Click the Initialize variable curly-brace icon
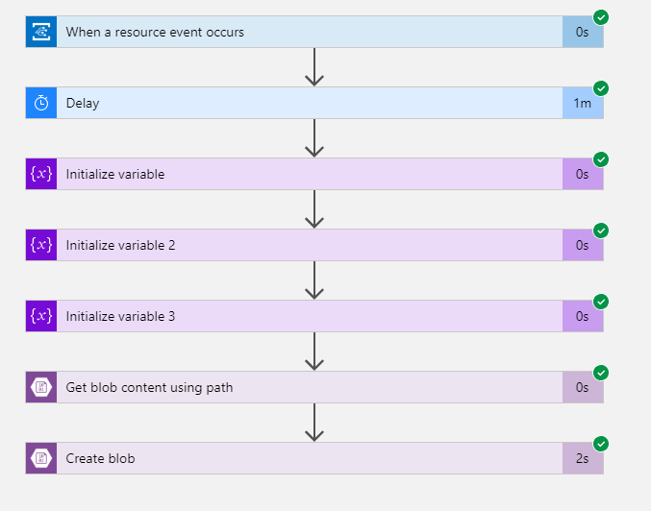 pyautogui.click(x=41, y=174)
